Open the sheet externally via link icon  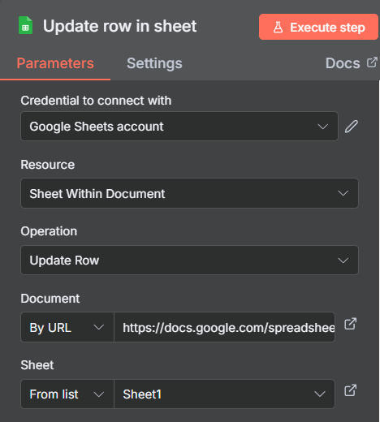(350, 390)
